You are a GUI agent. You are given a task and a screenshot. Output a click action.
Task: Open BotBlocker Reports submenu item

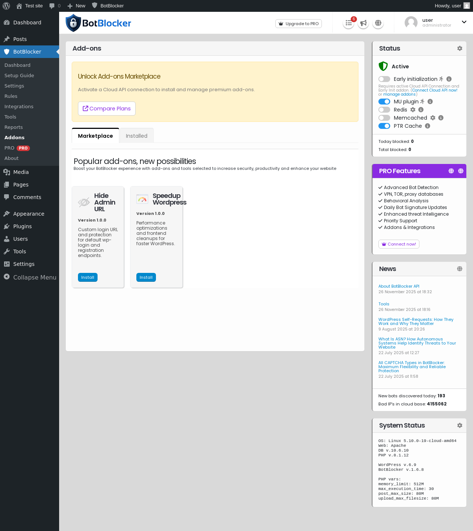tap(14, 127)
